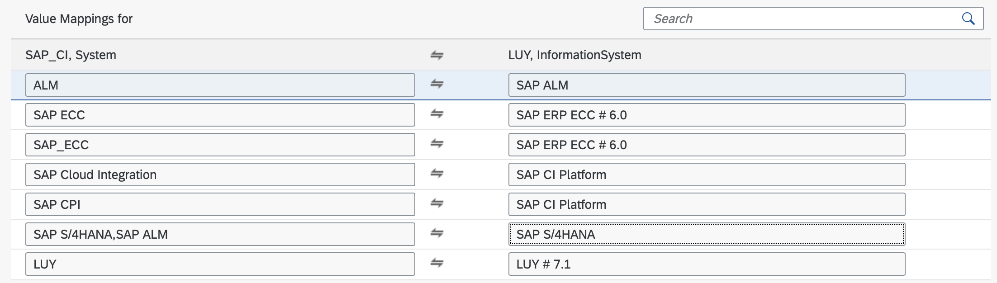Click the Value Mappings for title
Image resolution: width=997 pixels, height=283 pixels.
pyautogui.click(x=79, y=19)
